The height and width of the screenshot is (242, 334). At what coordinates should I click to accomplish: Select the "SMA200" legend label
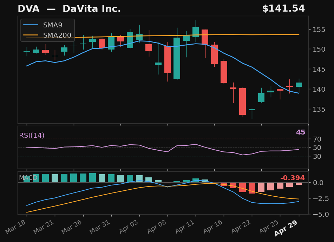click(57, 35)
